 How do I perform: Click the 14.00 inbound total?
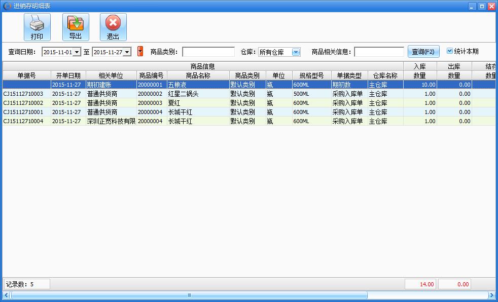point(420,284)
